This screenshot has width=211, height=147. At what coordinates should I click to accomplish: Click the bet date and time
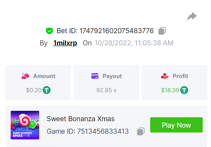pyautogui.click(x=134, y=43)
